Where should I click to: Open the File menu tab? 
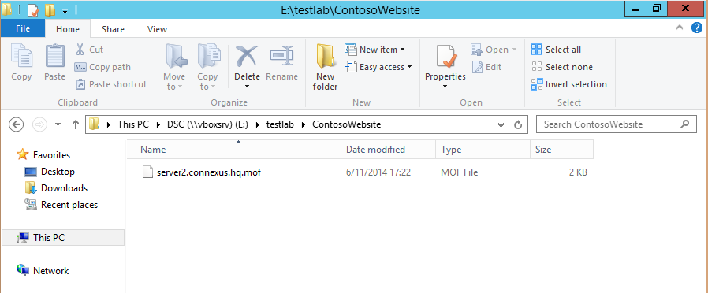click(23, 29)
